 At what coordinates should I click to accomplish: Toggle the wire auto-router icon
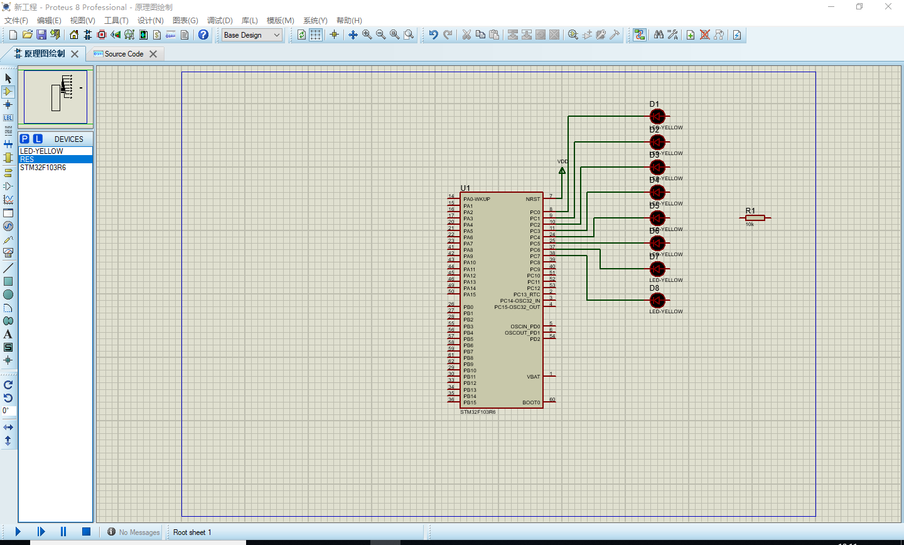[x=640, y=35]
